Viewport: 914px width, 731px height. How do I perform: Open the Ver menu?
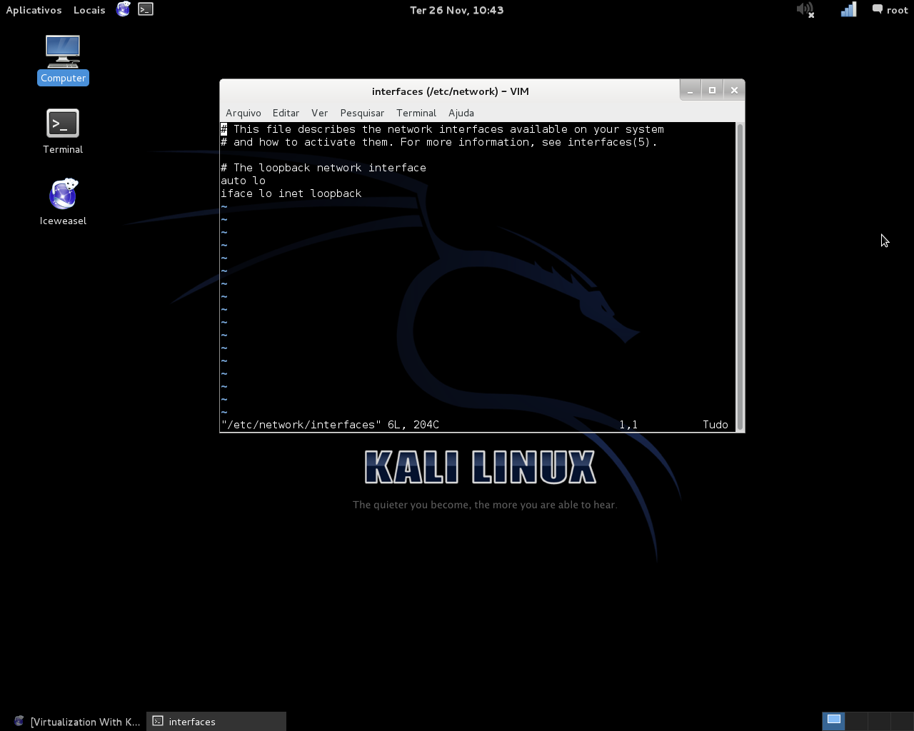tap(319, 113)
